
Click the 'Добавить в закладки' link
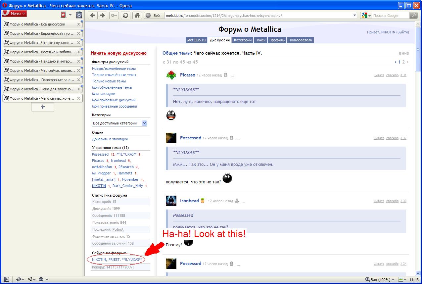pos(110,139)
